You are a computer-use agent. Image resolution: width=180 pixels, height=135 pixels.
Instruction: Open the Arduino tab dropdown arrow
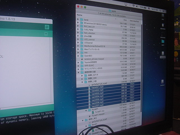(46, 34)
